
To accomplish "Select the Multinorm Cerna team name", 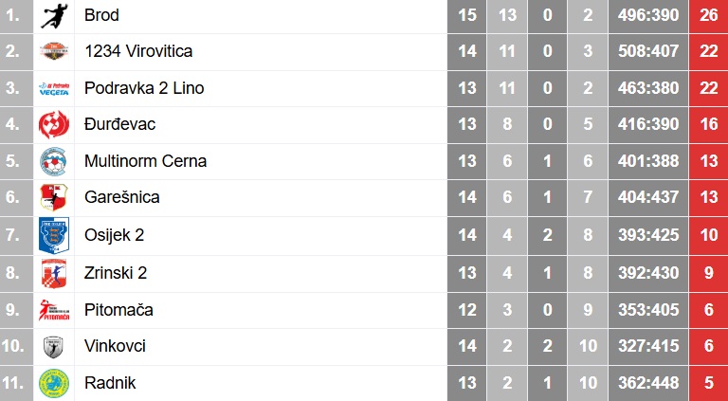I will (x=145, y=161).
